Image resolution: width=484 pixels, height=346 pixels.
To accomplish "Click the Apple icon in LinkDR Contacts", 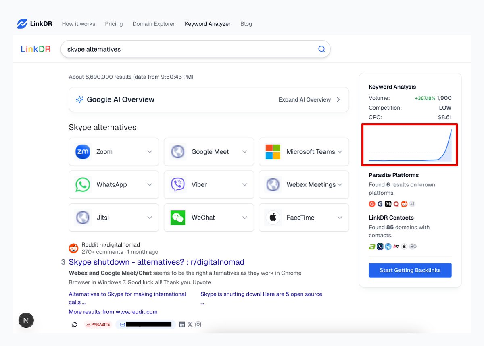I will point(404,247).
